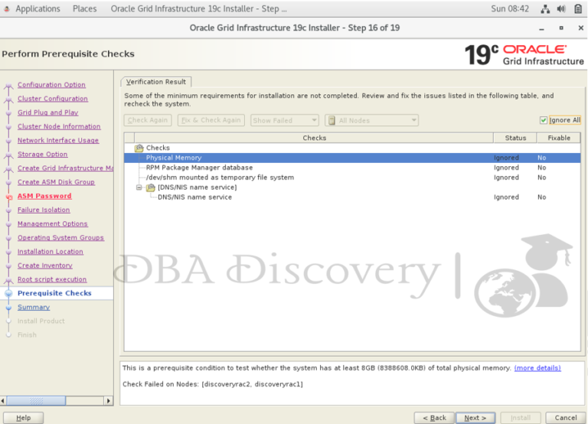The image size is (588, 424).
Task: Click the Sun 08:42 clock
Action: coord(510,9)
